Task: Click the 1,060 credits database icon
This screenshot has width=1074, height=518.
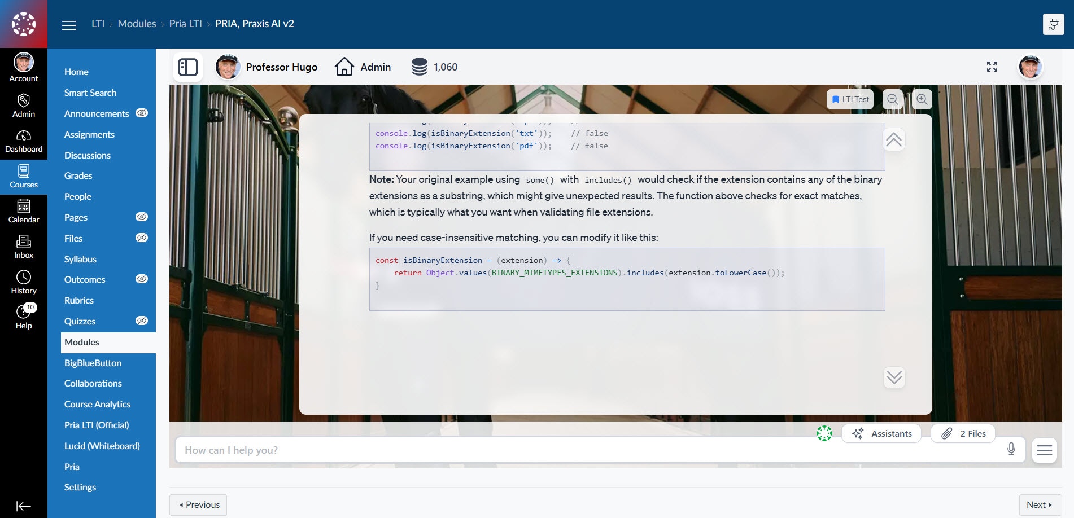Action: [420, 67]
